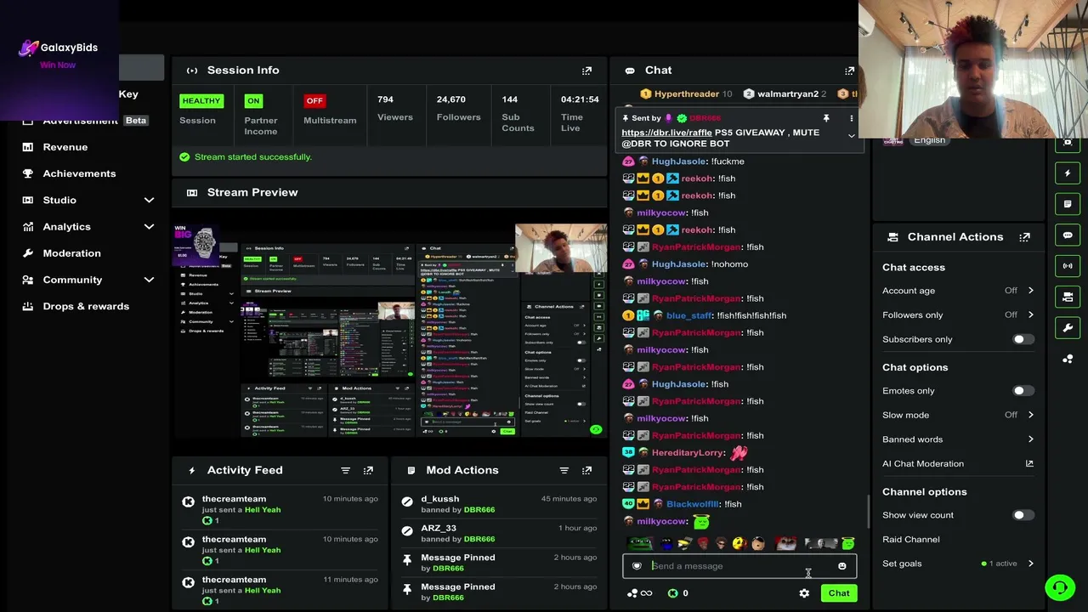Pop out the Activity Feed panel
Viewport: 1088px width, 612px height.
pos(368,470)
